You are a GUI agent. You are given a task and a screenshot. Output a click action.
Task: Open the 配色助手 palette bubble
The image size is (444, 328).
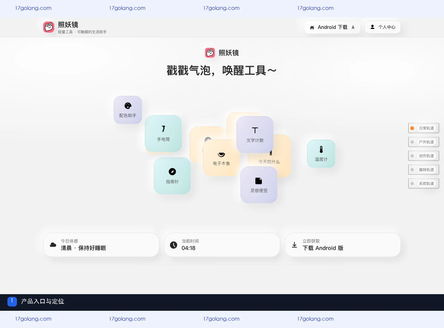pos(128,110)
